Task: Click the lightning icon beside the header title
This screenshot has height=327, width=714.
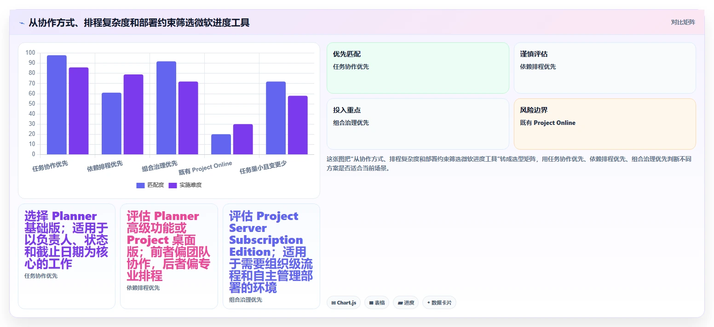Action: [22, 23]
